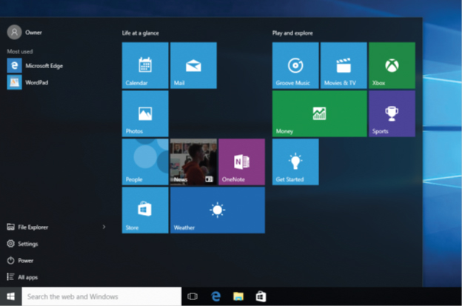Launch the Photos tile
This screenshot has height=306, width=462.
pyautogui.click(x=145, y=113)
